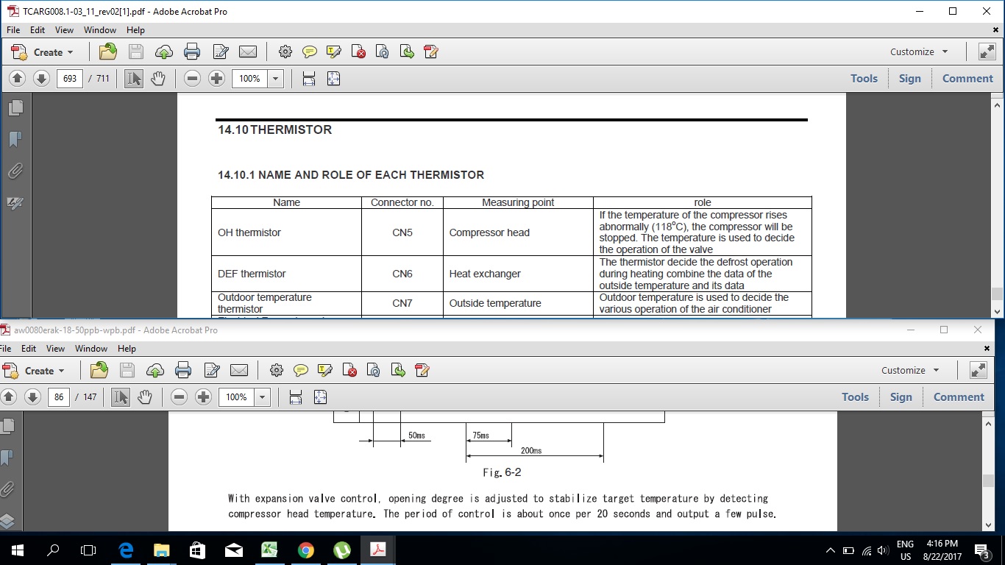Open zoom level dropdown in bottom window
The height and width of the screenshot is (565, 1005).
(x=263, y=397)
